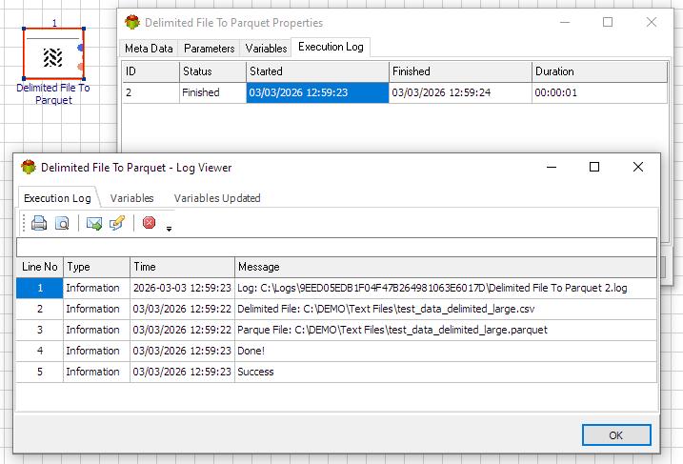683x464 pixels.
Task: Open print preview in Log Viewer toolbar
Action: 62,223
